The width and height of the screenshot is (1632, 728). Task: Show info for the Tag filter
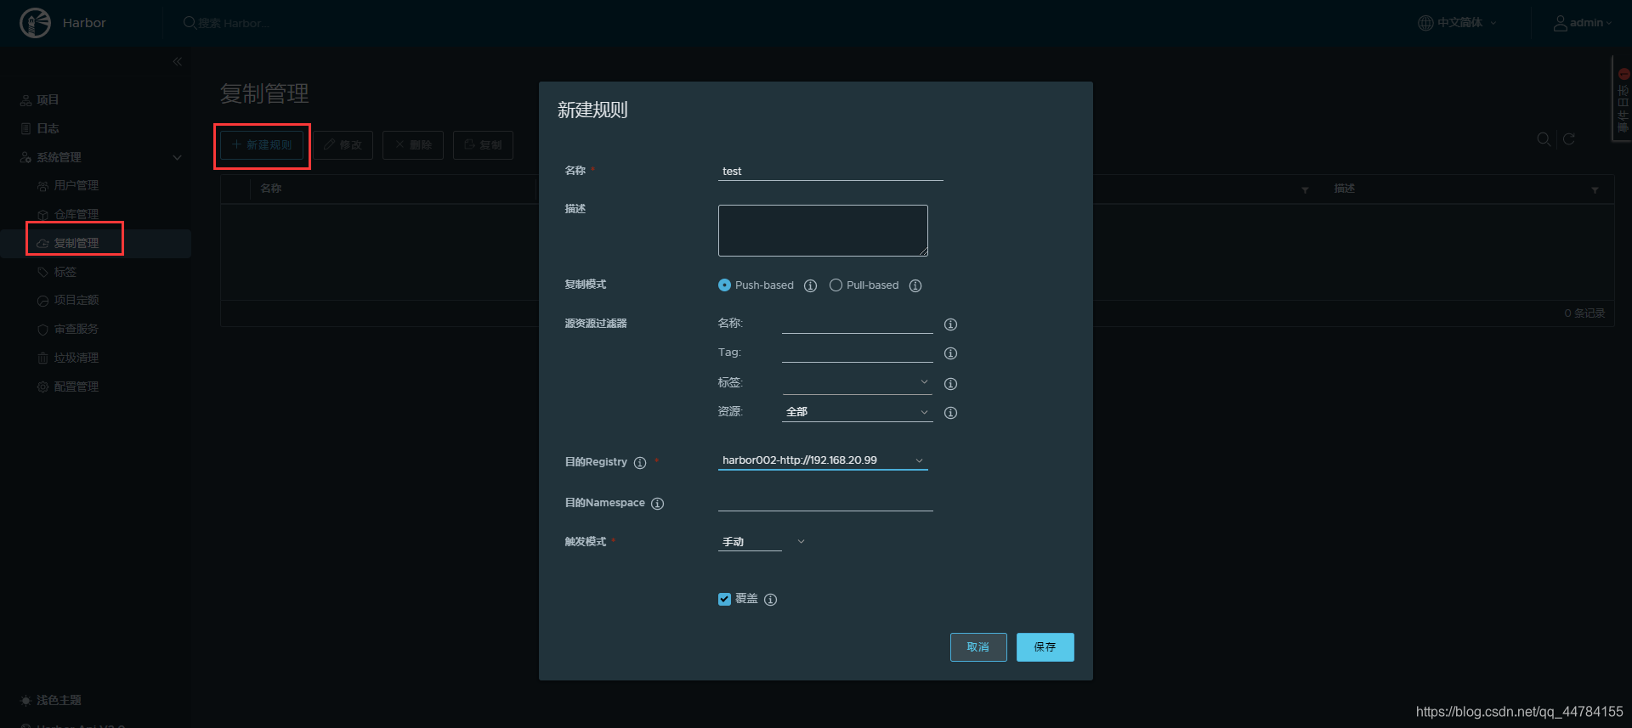tap(950, 353)
